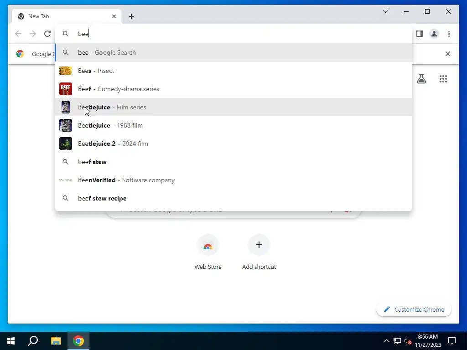This screenshot has width=467, height=350.
Task: Pick Beetlejuice Film series suggestion
Action: [x=233, y=107]
